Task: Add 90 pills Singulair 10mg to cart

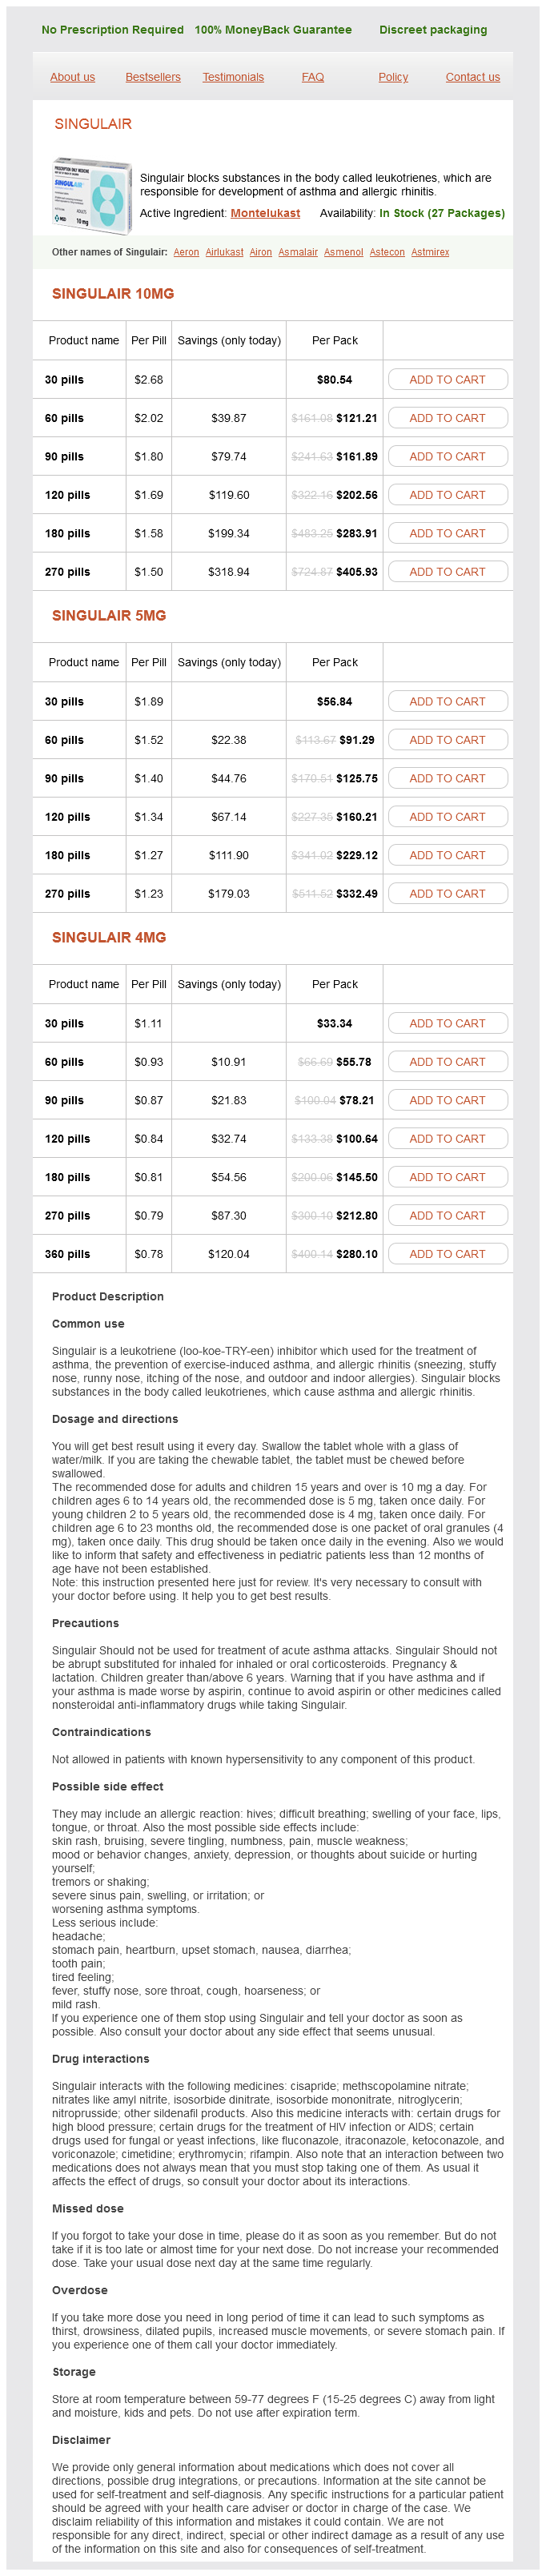Action: 447,456
